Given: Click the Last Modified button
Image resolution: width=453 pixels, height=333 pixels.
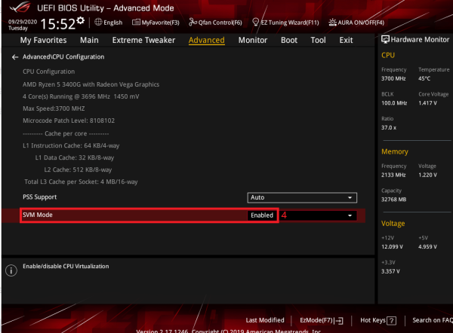Looking at the screenshot, I should point(265,320).
